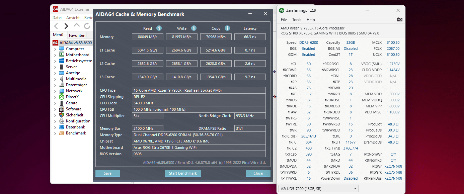Click the Read info icon in benchmark
Viewport: 464px width, 194px height.
pyautogui.click(x=159, y=28)
